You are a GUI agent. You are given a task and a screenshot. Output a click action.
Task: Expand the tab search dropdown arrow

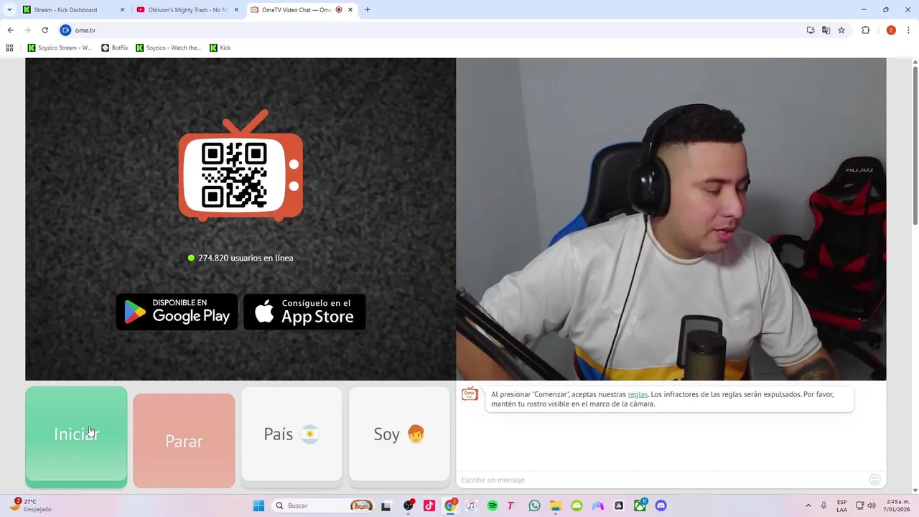pyautogui.click(x=9, y=10)
